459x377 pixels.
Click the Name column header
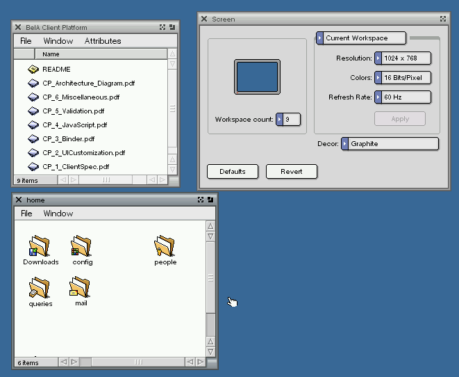pyautogui.click(x=101, y=54)
